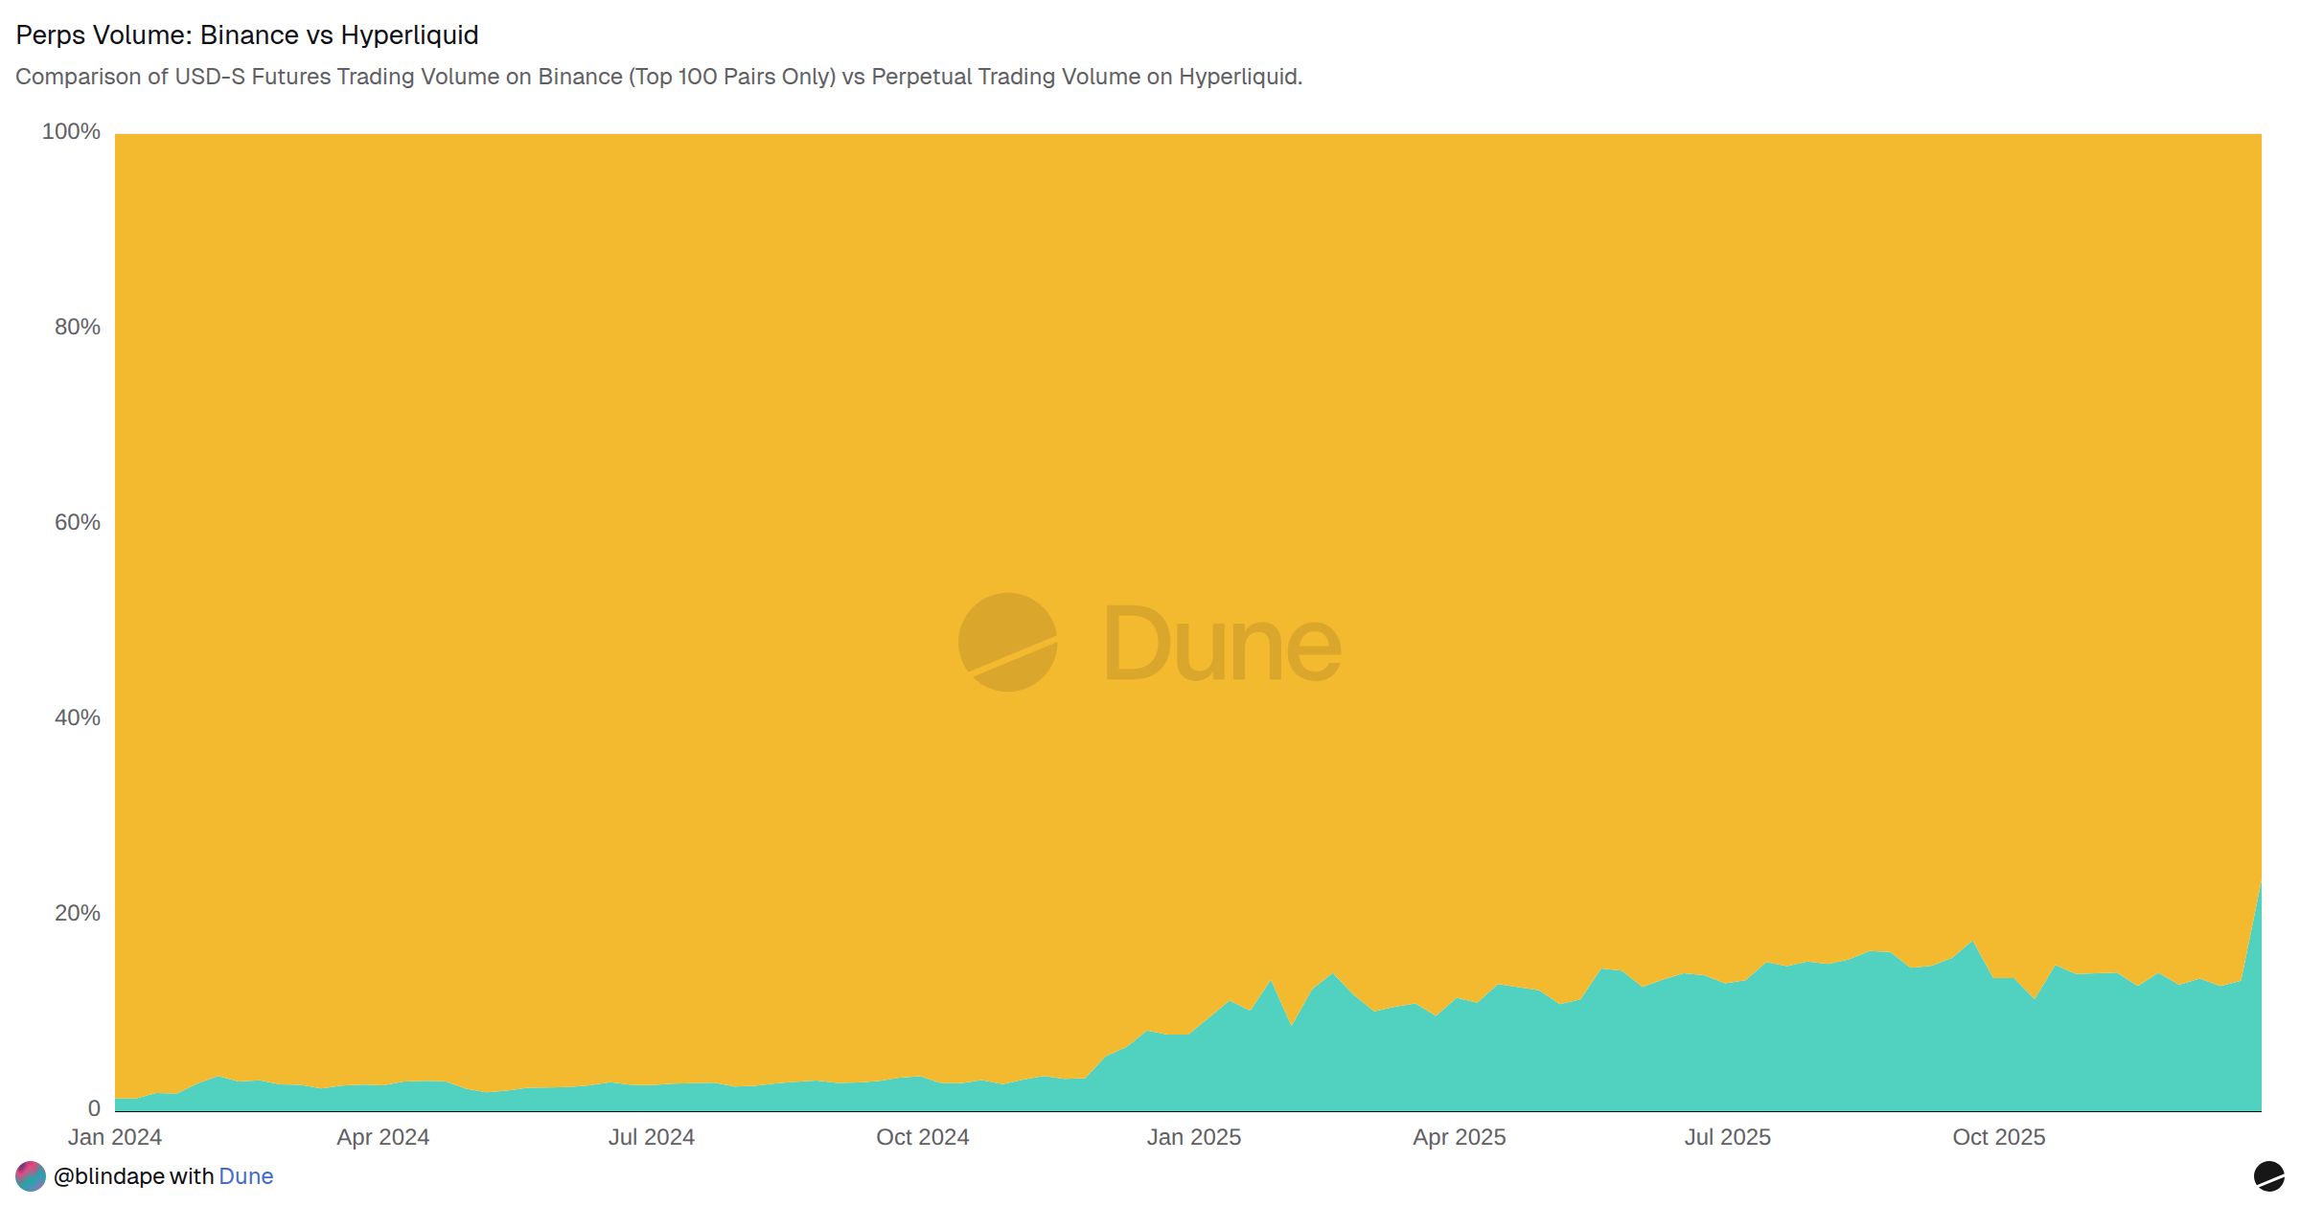The height and width of the screenshot is (1207, 2300).
Task: Click the Jul 2024 x-axis label
Action: [654, 1137]
